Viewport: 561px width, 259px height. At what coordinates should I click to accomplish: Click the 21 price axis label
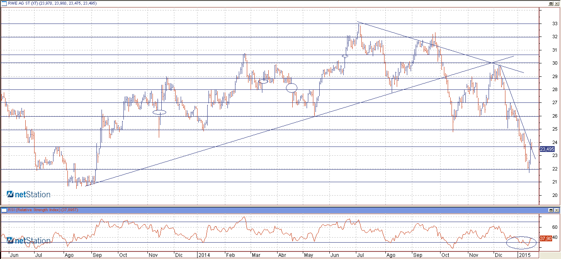point(554,182)
